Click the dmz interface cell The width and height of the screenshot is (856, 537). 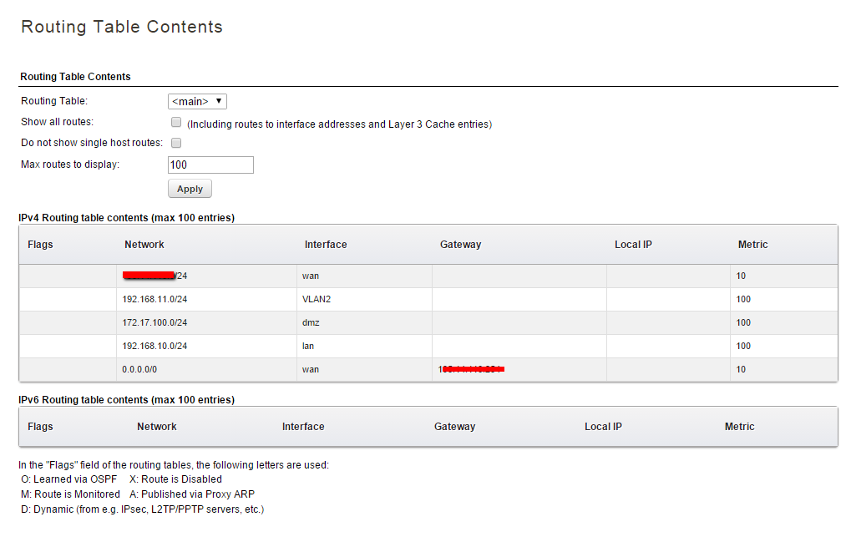pos(311,322)
